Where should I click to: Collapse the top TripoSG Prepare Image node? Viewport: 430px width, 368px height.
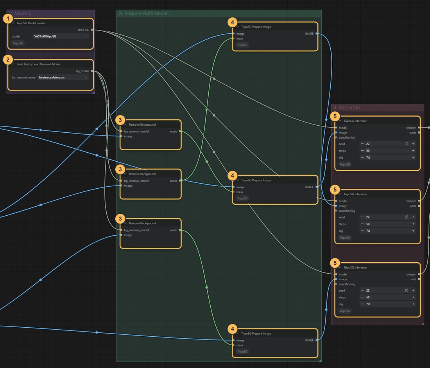[238, 27]
